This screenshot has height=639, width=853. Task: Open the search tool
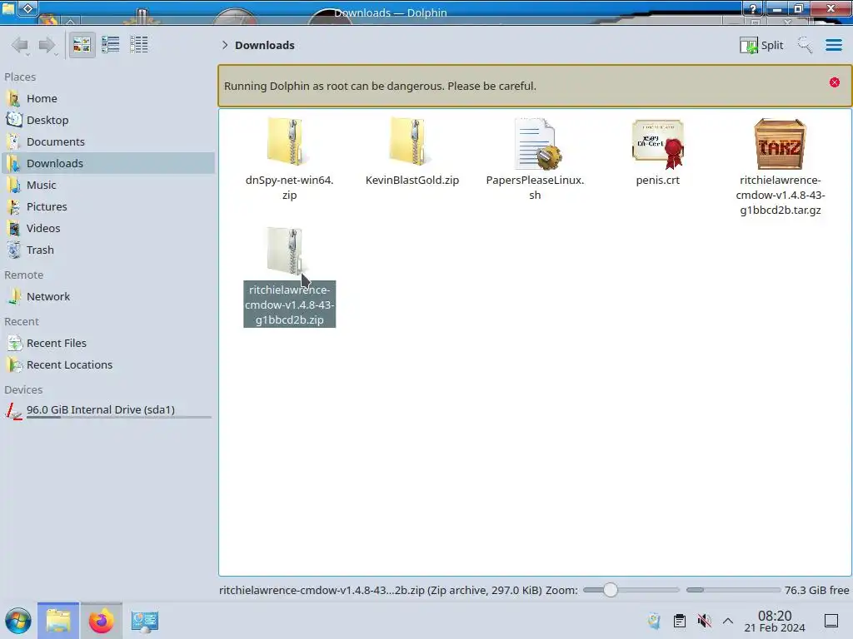(x=805, y=45)
